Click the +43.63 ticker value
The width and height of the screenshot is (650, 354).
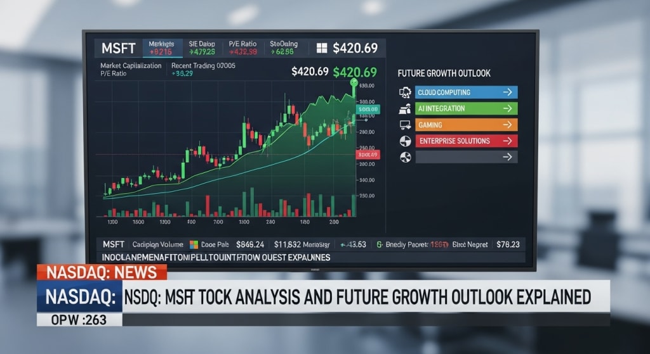pyautogui.click(x=353, y=244)
